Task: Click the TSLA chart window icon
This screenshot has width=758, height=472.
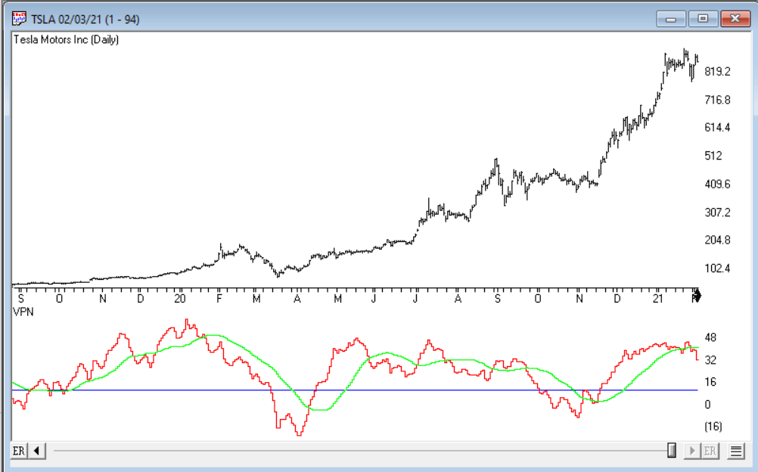Action: coord(20,19)
